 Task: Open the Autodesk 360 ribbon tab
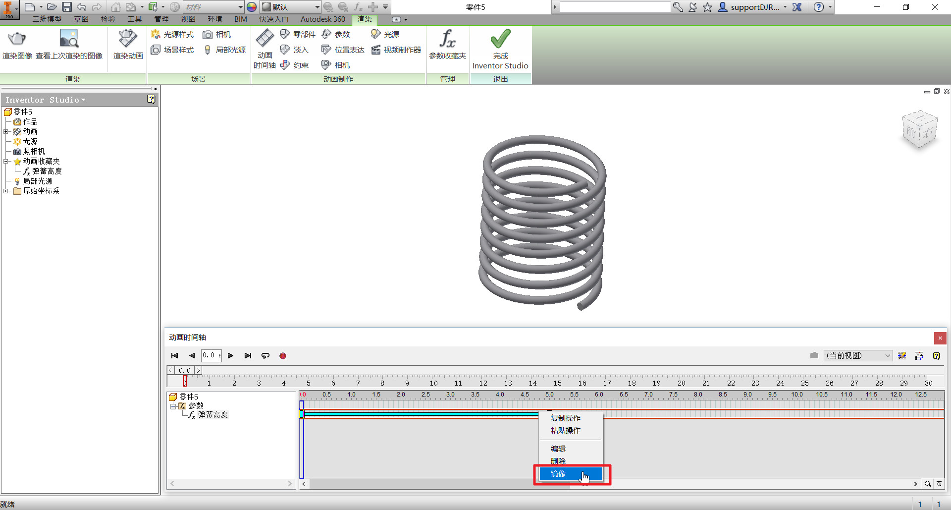pyautogui.click(x=323, y=19)
